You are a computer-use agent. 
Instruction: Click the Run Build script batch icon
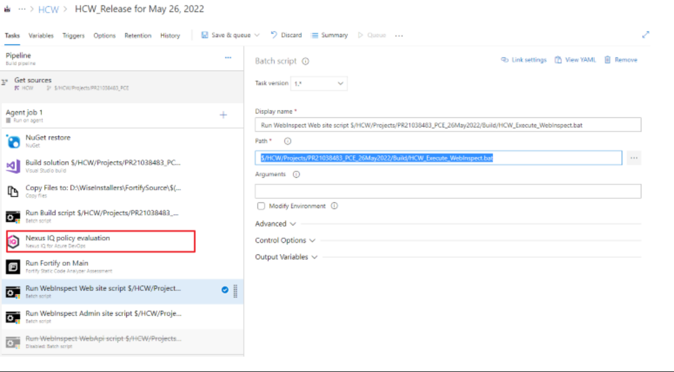pos(13,217)
